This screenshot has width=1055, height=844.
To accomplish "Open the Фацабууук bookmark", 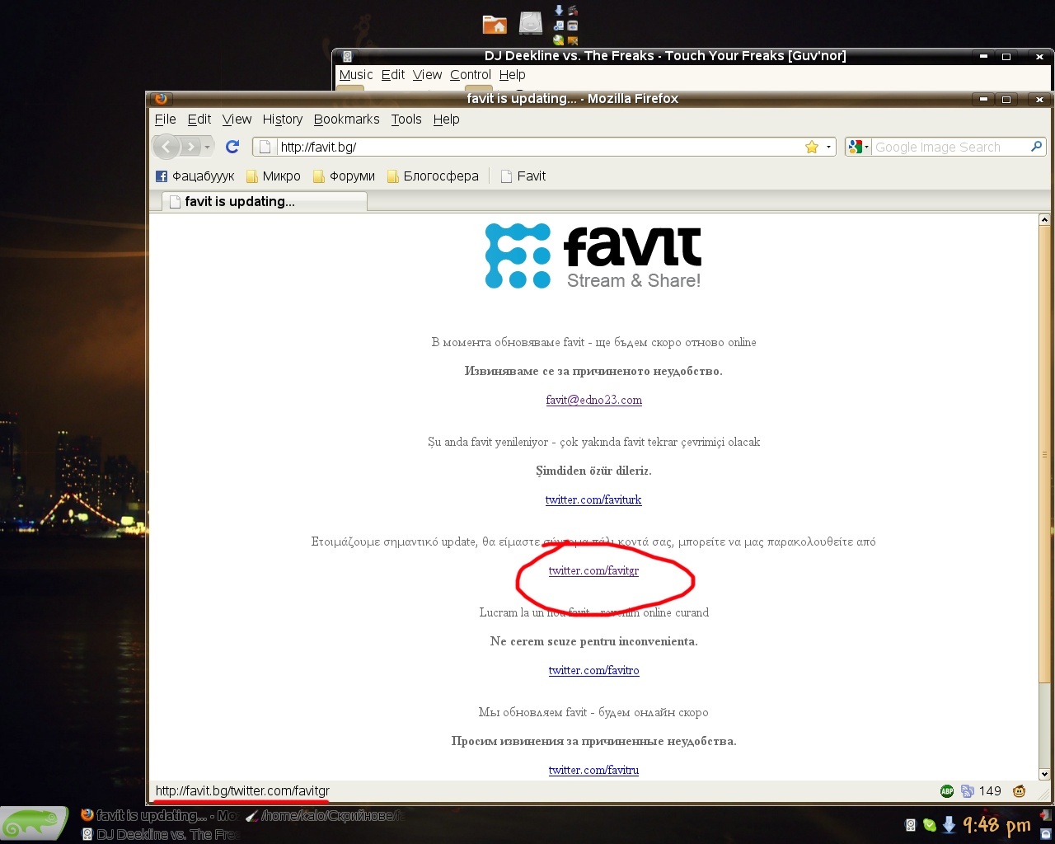I will 195,176.
